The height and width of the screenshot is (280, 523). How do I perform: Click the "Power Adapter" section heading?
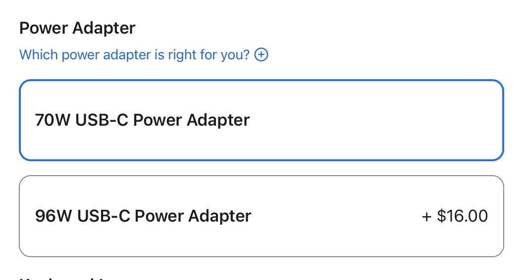click(x=77, y=28)
